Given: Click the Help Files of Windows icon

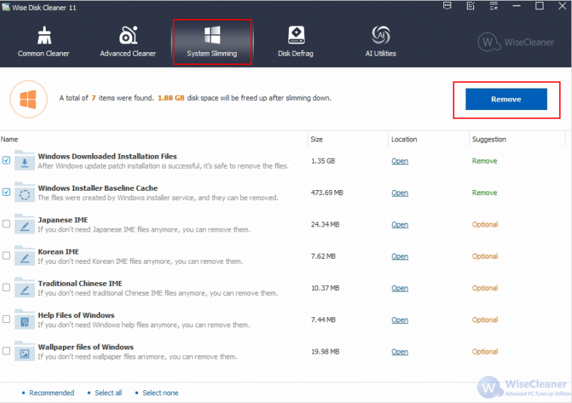Looking at the screenshot, I should pyautogui.click(x=24, y=319).
